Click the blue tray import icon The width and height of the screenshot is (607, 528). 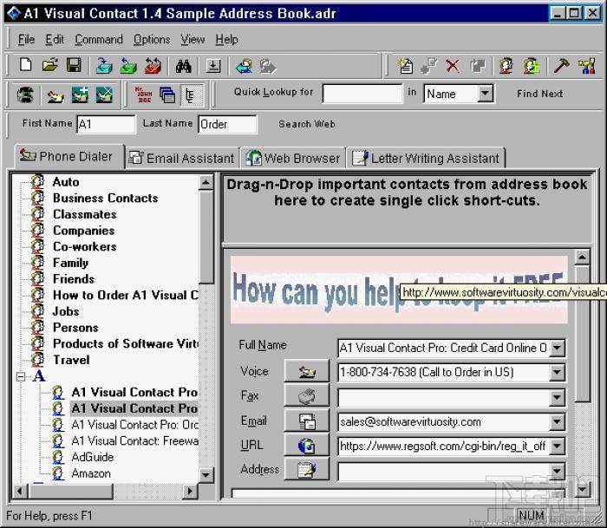point(104,65)
